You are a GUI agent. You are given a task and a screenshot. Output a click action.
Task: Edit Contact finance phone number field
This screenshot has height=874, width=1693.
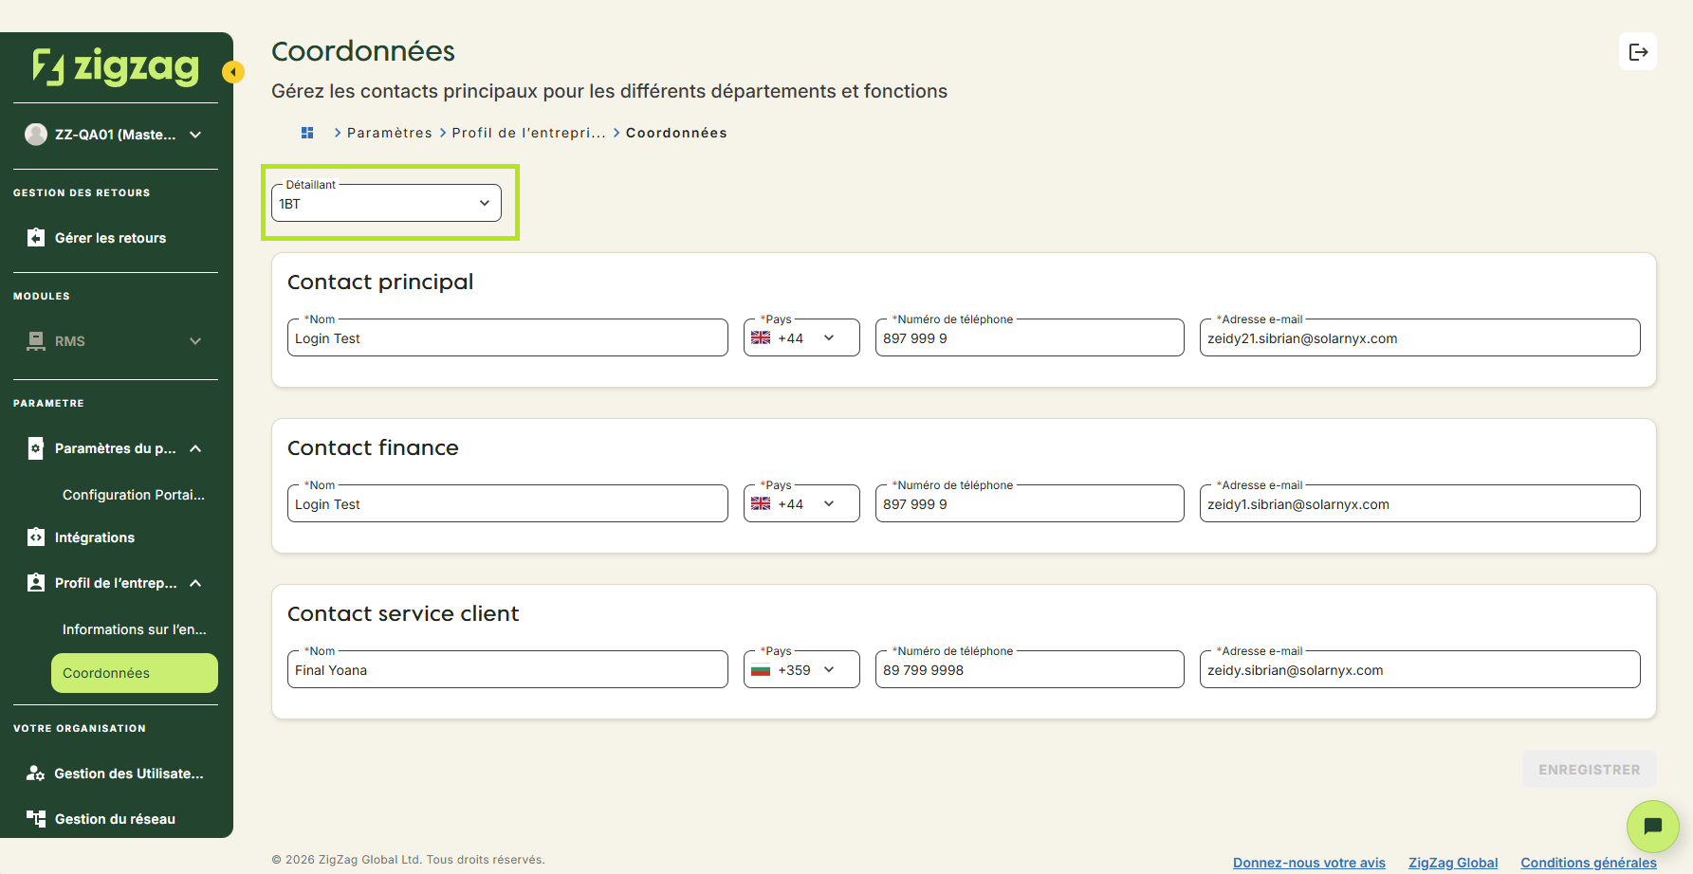point(1030,503)
